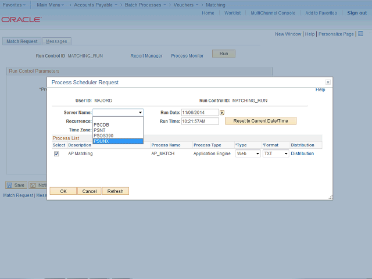This screenshot has height=279, width=372.
Task: Close the Process Scheduler Request dialog
Action: click(x=328, y=82)
